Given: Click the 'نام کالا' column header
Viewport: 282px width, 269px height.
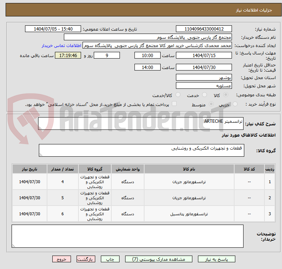Looking at the screenshot, I should coord(189,169).
